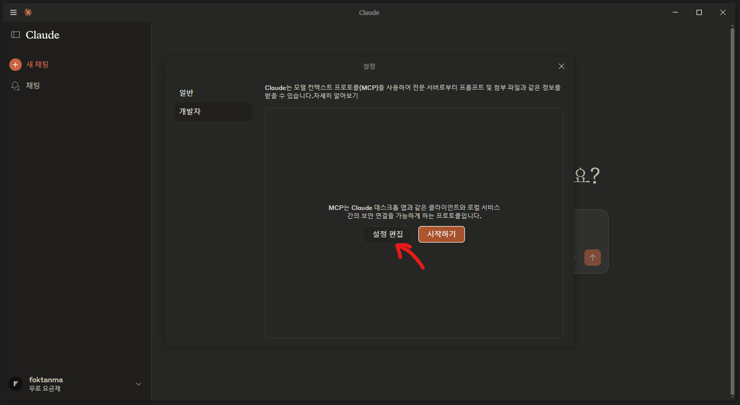Close the 설정 settings dialog
The height and width of the screenshot is (405, 740).
[x=562, y=66]
